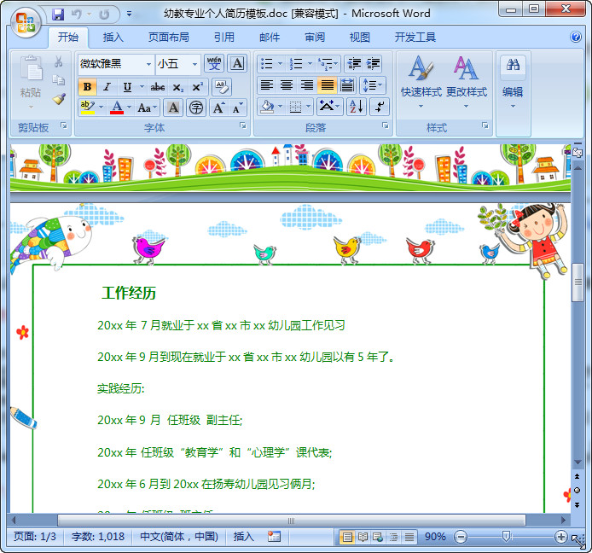Image resolution: width=592 pixels, height=553 pixels.
Task: Center align the paragraph
Action: point(287,85)
